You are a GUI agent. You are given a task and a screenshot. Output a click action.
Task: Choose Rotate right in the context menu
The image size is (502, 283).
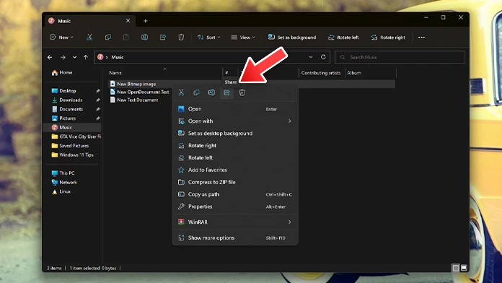pos(235,146)
